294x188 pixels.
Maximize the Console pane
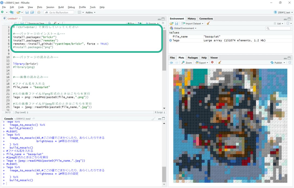163,119
